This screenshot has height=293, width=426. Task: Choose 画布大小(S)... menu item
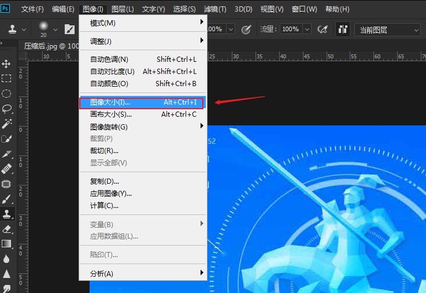(143, 114)
